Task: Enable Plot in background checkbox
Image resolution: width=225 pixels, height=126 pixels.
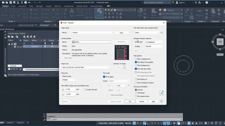Action: (136, 59)
